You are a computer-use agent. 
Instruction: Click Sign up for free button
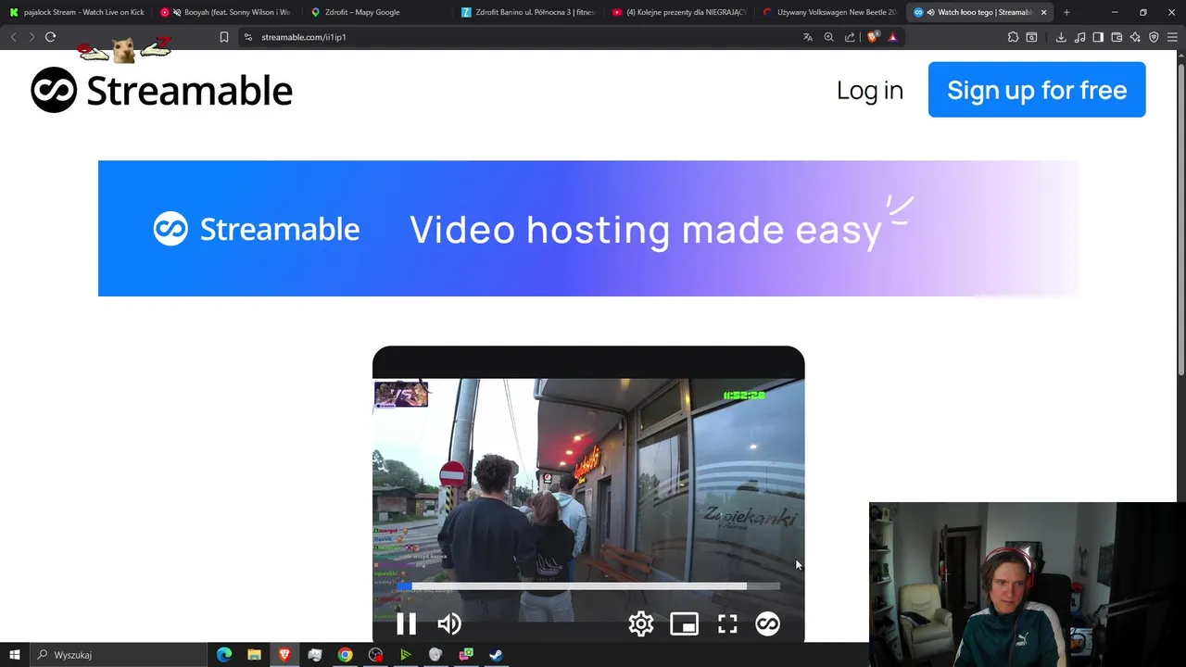[1037, 90]
